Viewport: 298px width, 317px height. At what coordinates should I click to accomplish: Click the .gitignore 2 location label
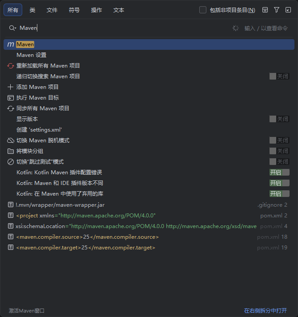(x=272, y=205)
